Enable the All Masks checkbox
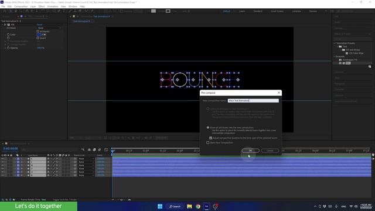The image size is (375, 211). [37, 31]
